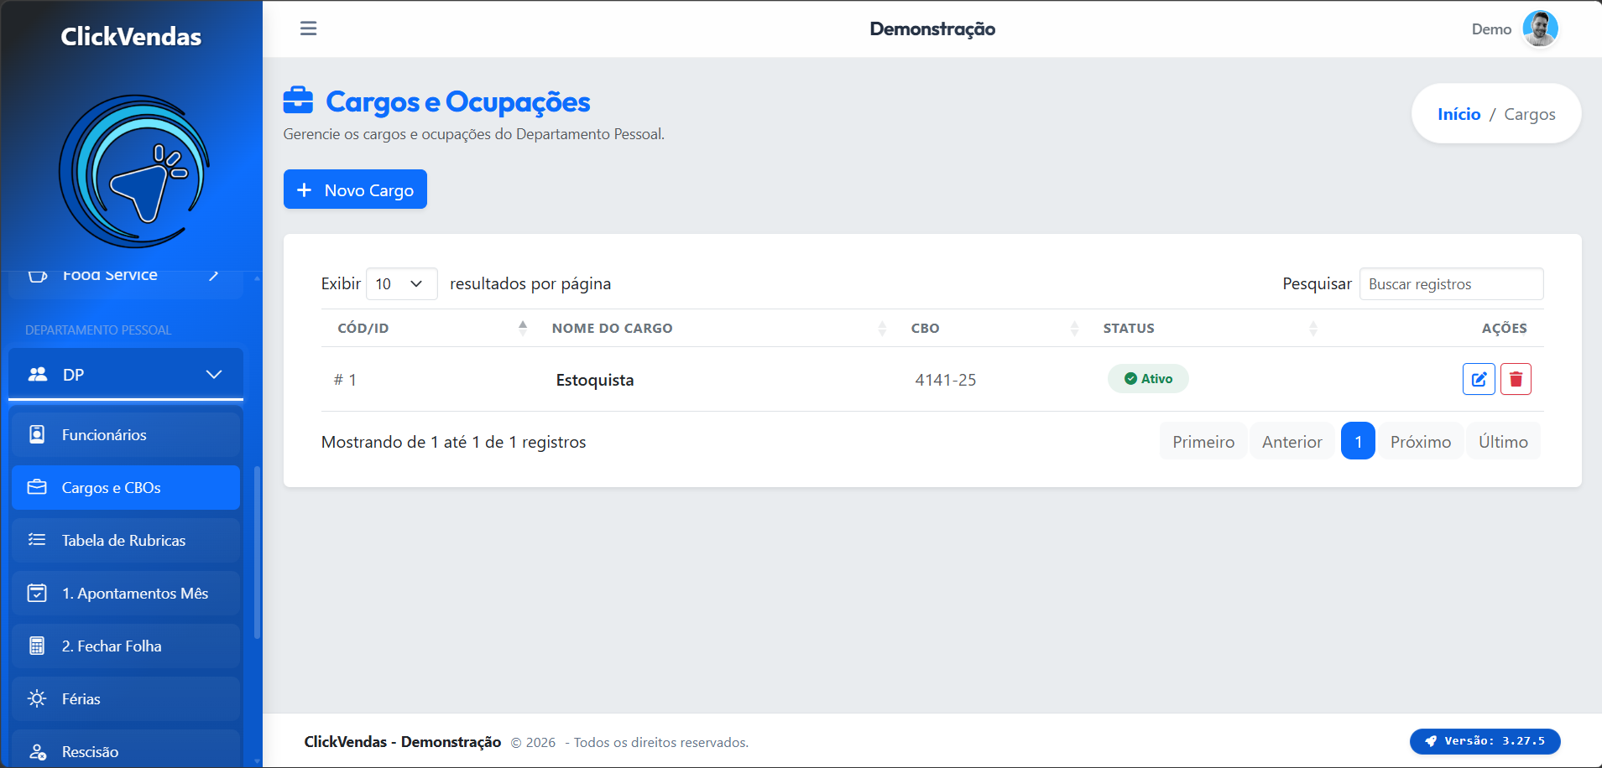Click the Ativo status badge

(x=1148, y=378)
